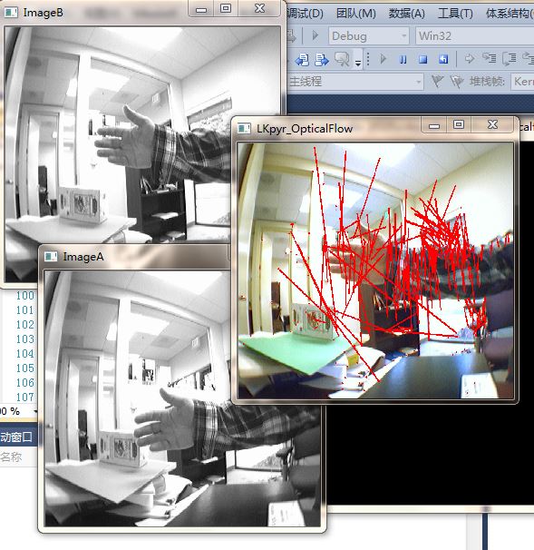The height and width of the screenshot is (550, 534).
Task: Click the ImageA window app icon
Action: tap(51, 257)
